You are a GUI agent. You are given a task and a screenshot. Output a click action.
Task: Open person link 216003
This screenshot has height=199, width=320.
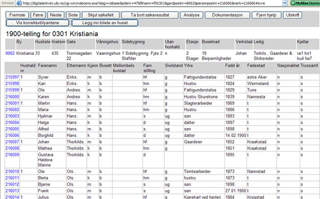pos(12,116)
